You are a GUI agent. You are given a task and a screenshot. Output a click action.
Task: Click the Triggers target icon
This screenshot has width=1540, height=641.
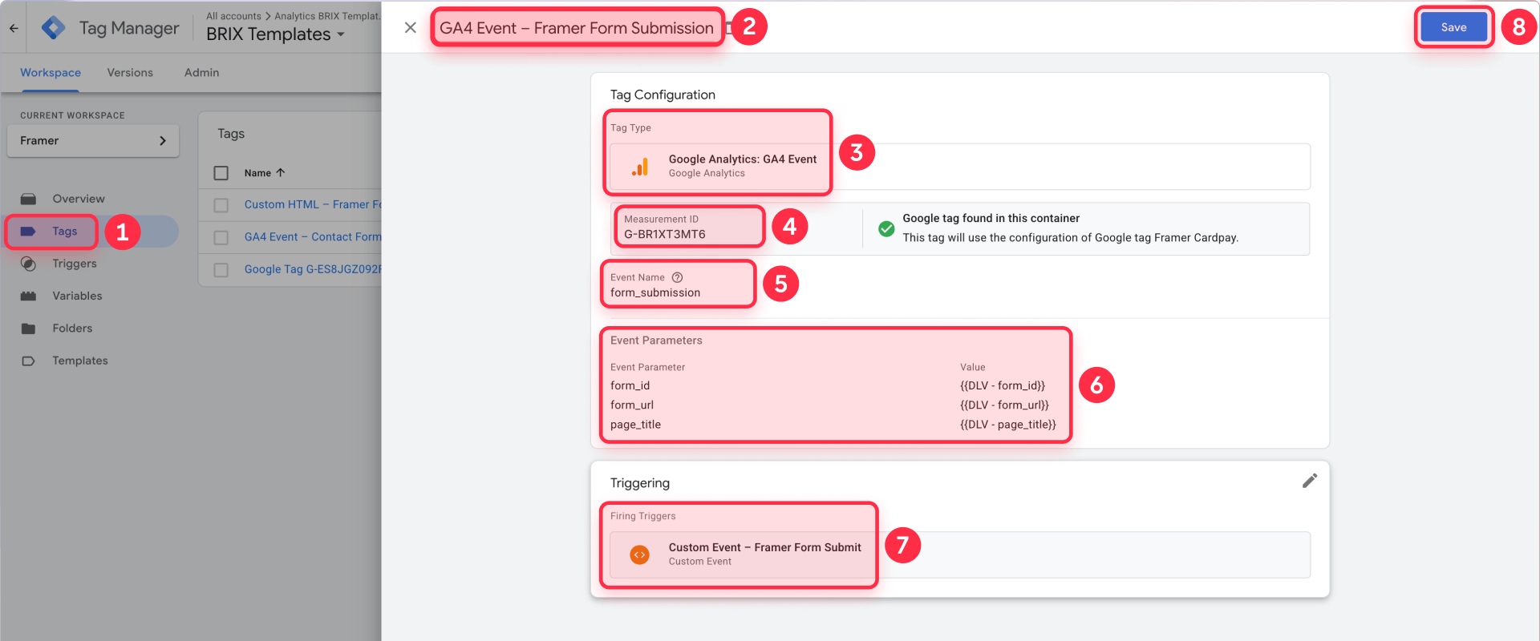click(28, 264)
